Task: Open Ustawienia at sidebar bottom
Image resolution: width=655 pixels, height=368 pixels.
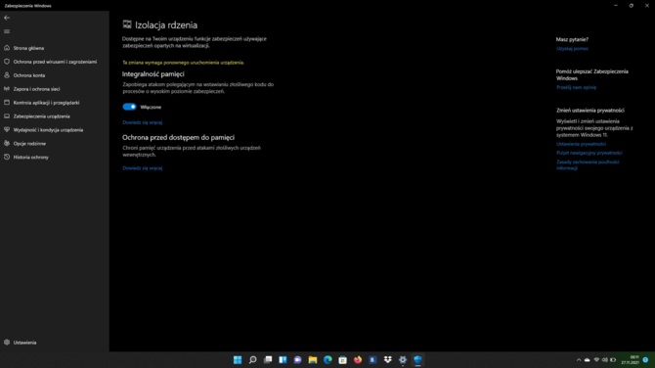Action: click(24, 343)
